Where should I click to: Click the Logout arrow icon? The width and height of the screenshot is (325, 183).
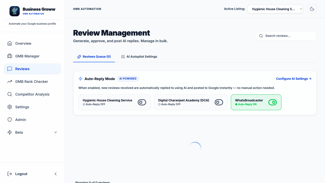point(10,174)
